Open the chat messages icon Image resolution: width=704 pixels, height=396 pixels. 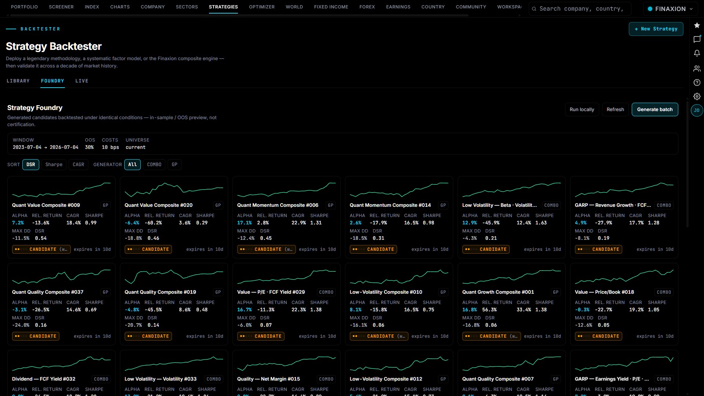click(x=697, y=39)
